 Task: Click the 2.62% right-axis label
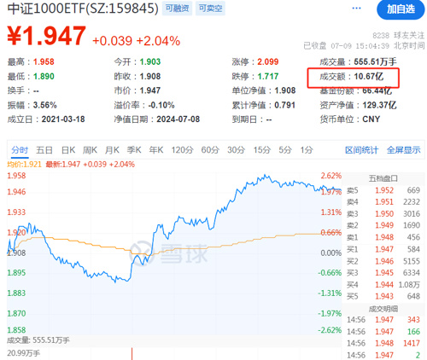[x=331, y=176]
